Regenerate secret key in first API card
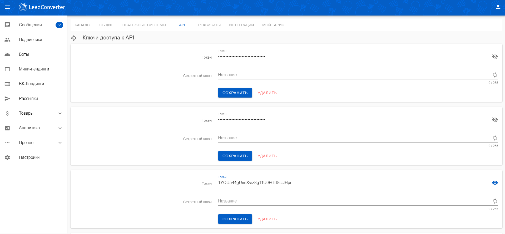The image size is (505, 234). tap(495, 75)
